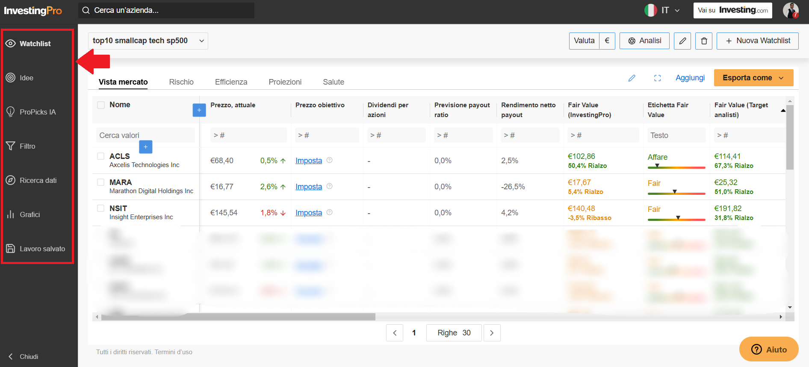Switch to Proiezioni tab
809x367 pixels.
(285, 82)
